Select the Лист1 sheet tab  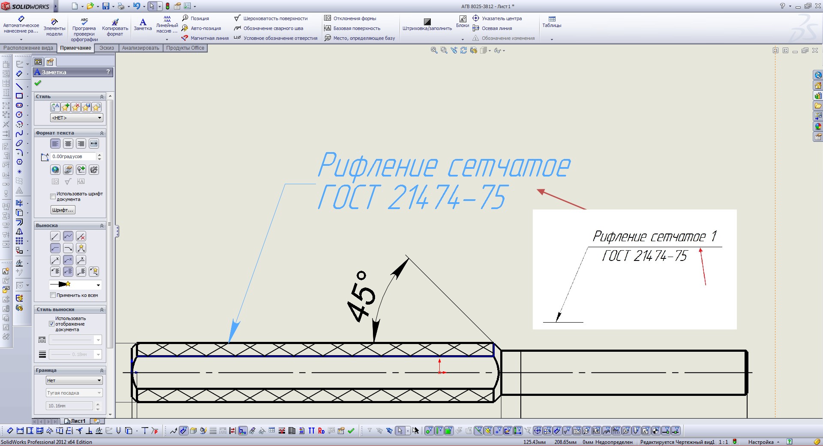pos(75,421)
